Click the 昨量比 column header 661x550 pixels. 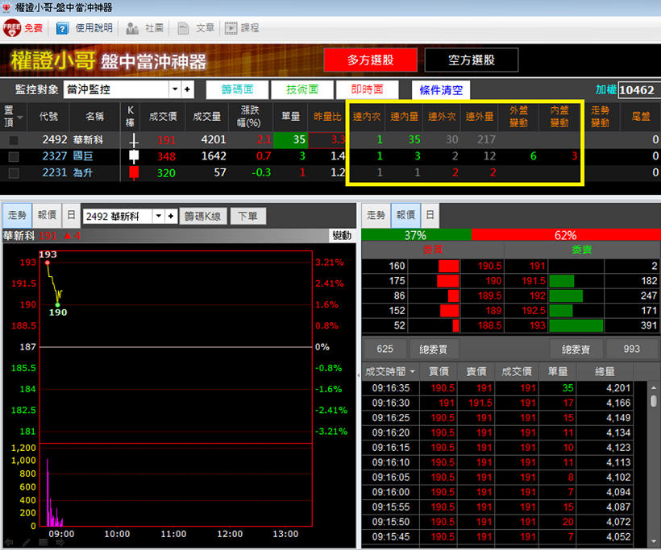tap(327, 117)
